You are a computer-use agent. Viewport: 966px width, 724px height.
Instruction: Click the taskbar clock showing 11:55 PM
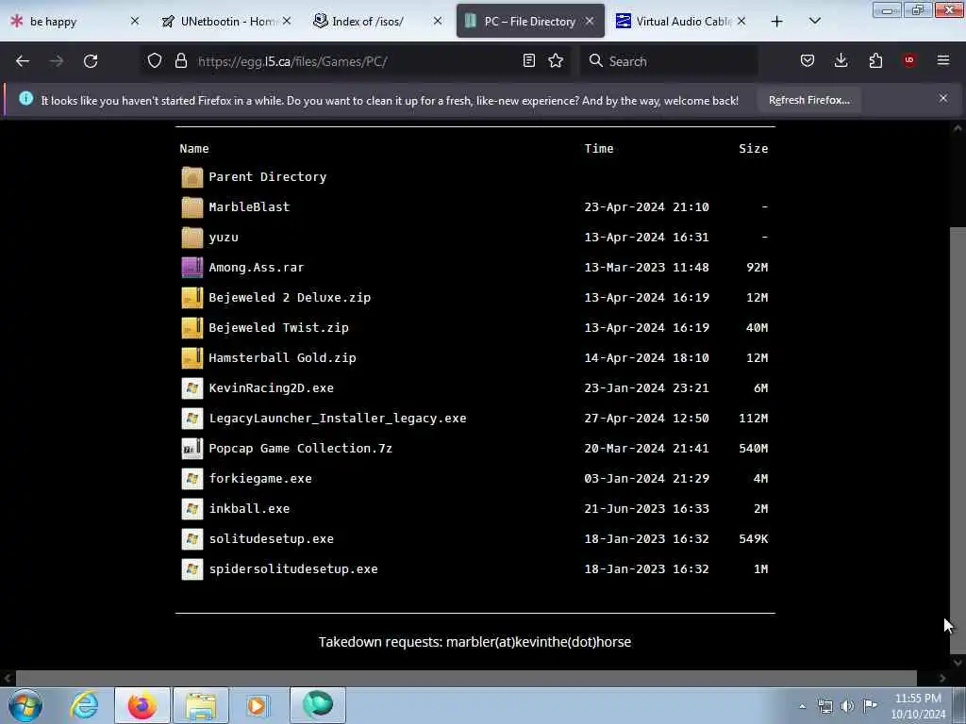(x=918, y=706)
